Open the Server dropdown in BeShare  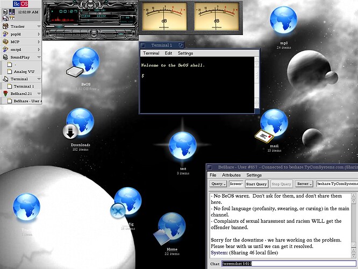pyautogui.click(x=304, y=184)
